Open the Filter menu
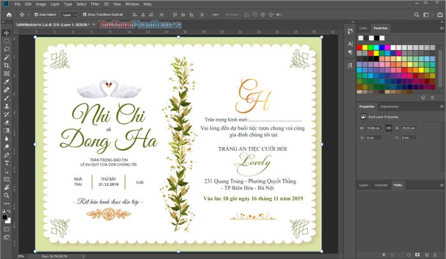Viewport: 446px width, 259px height. pyautogui.click(x=95, y=4)
